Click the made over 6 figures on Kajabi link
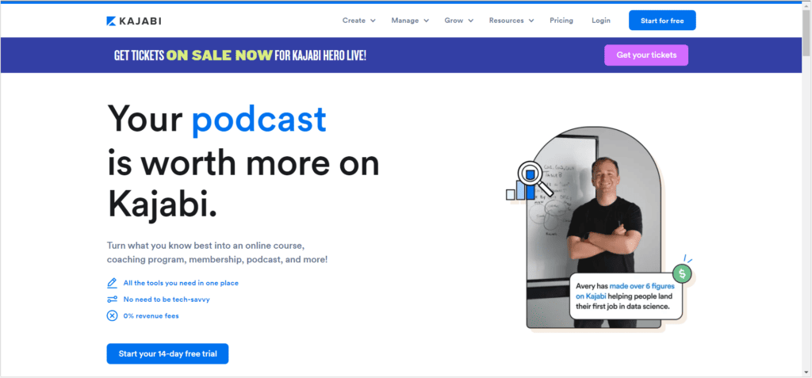Image resolution: width=812 pixels, height=378 pixels. (x=625, y=291)
